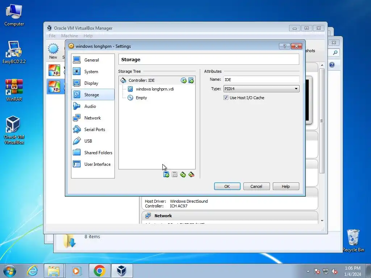Open the Windows Start menu
The height and width of the screenshot is (278, 371).
pos(10,271)
